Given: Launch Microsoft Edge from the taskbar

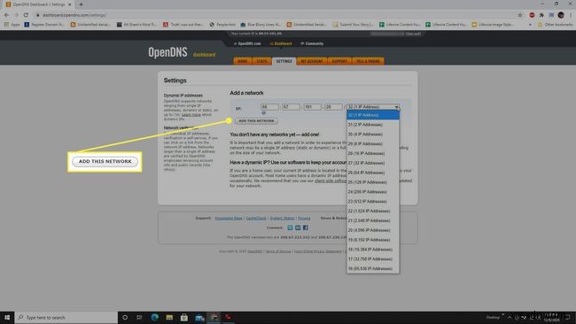Looking at the screenshot, I should (x=155, y=318).
